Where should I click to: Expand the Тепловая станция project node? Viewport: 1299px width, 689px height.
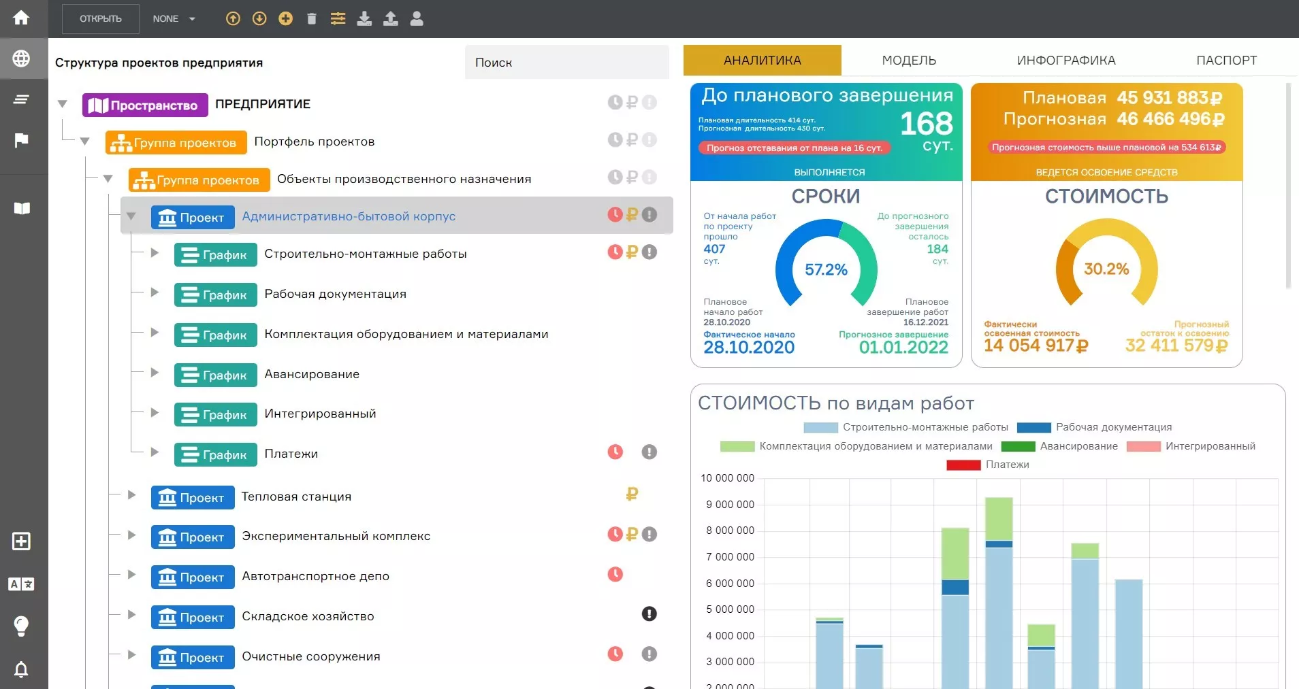coord(132,495)
